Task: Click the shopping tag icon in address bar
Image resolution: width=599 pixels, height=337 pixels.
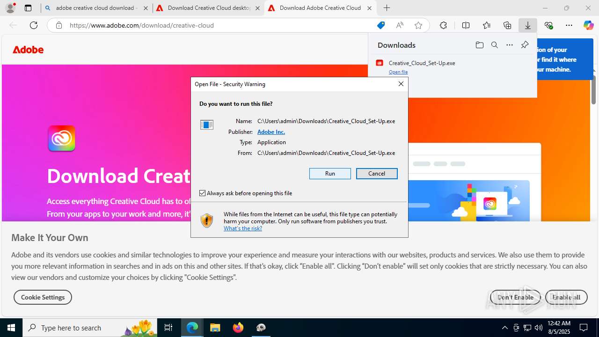Action: [x=381, y=25]
